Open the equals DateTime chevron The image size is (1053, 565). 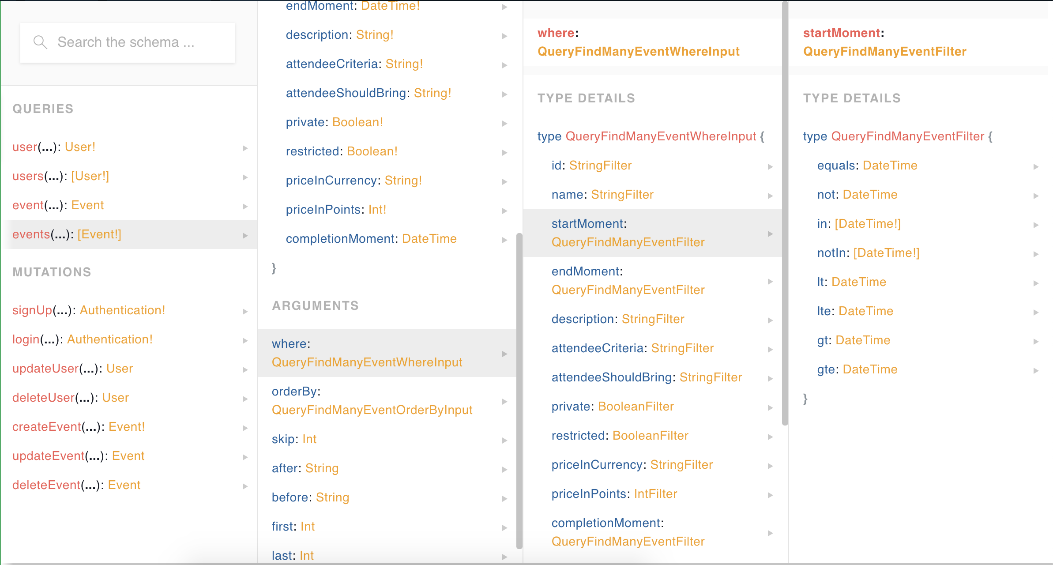(1037, 166)
